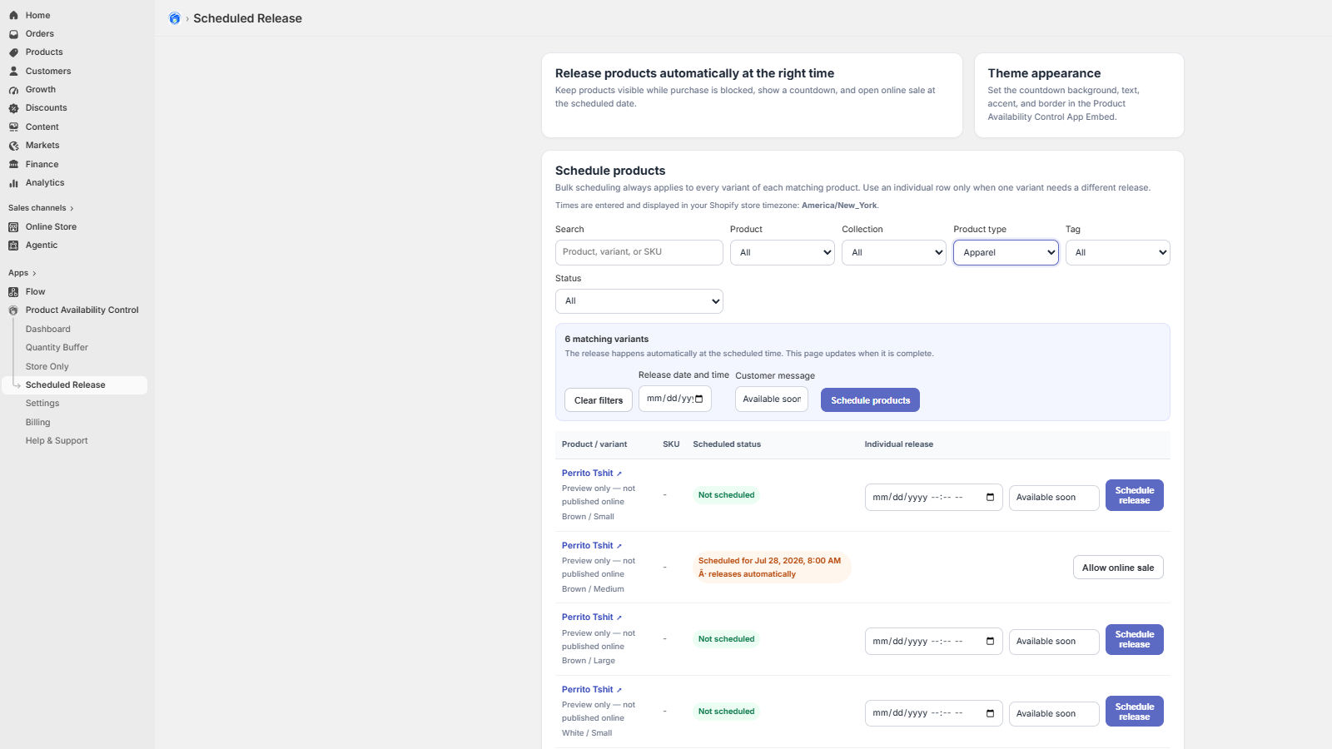Screen dimensions: 1332x749
Task: Open Home from the sidebar icon
Action: (13, 15)
